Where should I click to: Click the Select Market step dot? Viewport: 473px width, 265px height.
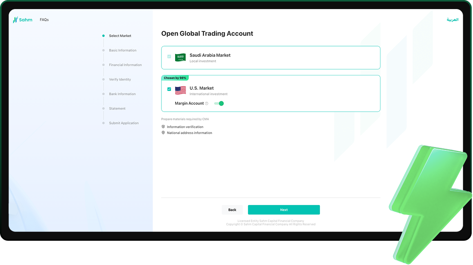(103, 36)
